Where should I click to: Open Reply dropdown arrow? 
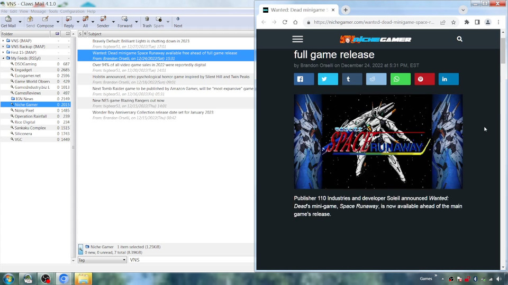click(x=78, y=22)
